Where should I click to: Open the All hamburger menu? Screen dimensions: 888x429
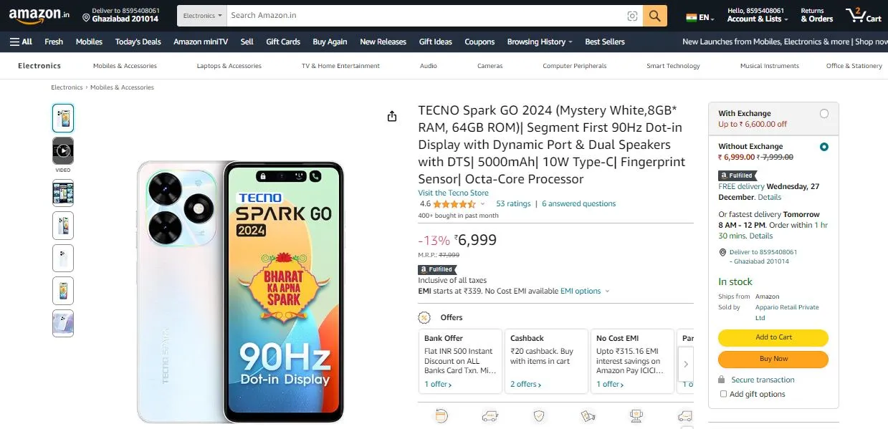tap(21, 42)
